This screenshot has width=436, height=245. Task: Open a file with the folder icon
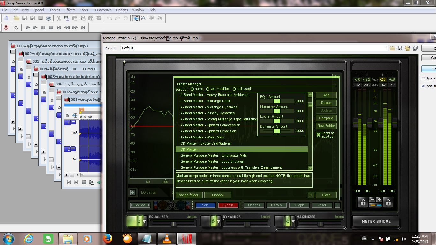coord(17,18)
